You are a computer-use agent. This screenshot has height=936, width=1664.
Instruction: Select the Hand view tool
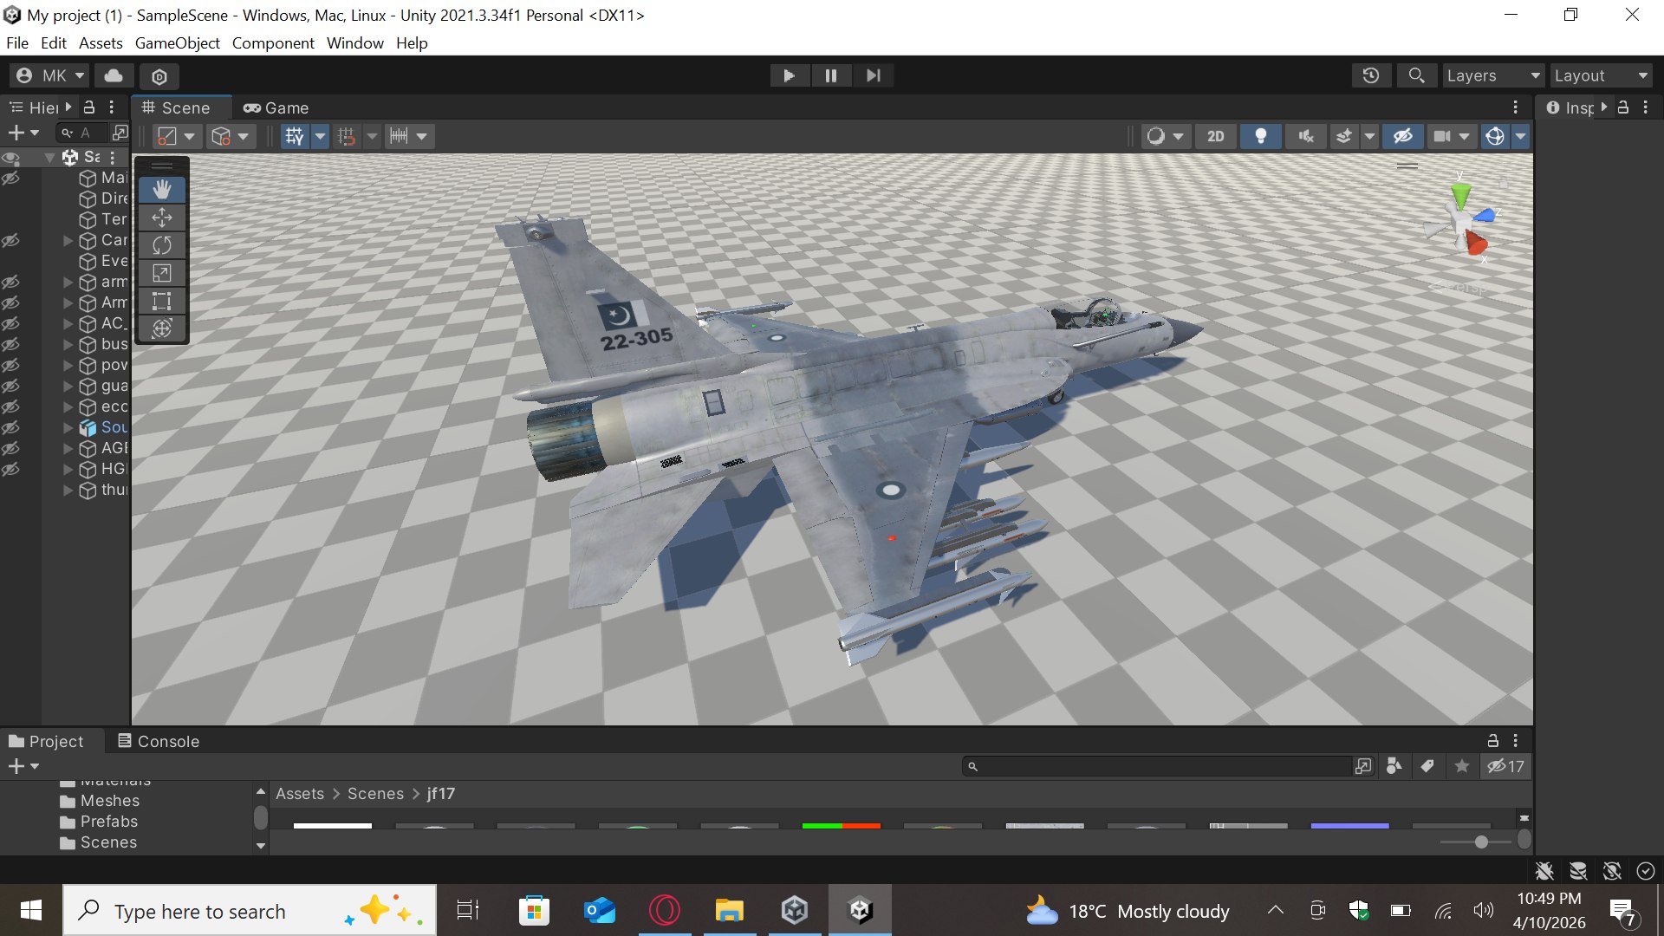[162, 190]
